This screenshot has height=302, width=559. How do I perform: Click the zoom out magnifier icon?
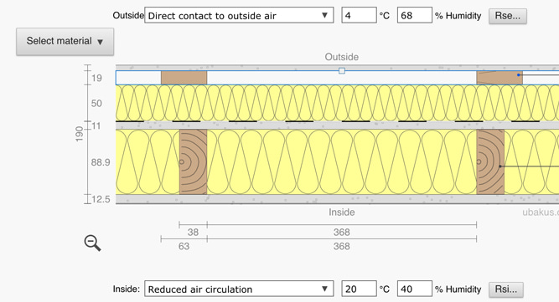[92, 243]
